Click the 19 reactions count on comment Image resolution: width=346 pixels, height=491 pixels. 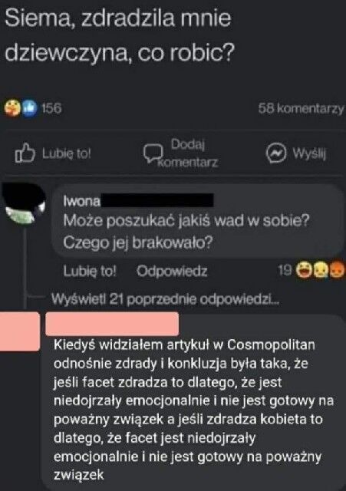(285, 270)
